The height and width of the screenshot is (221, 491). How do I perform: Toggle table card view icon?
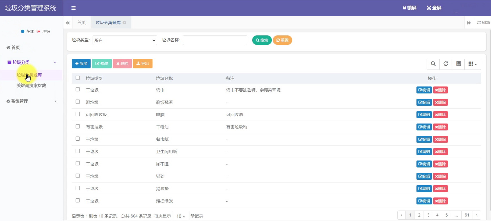pos(458,64)
